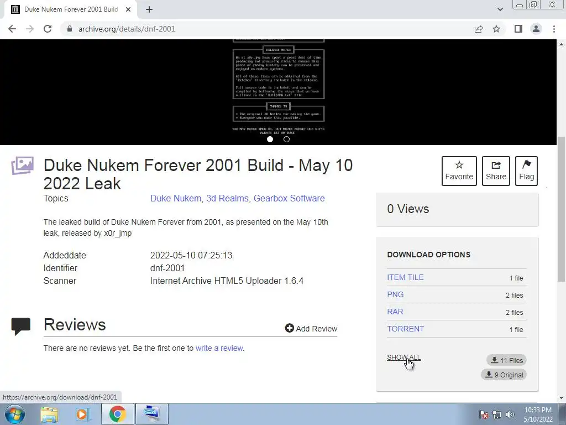This screenshot has height=425, width=566.
Task: Open the Windows Start menu
Action: coord(15,414)
